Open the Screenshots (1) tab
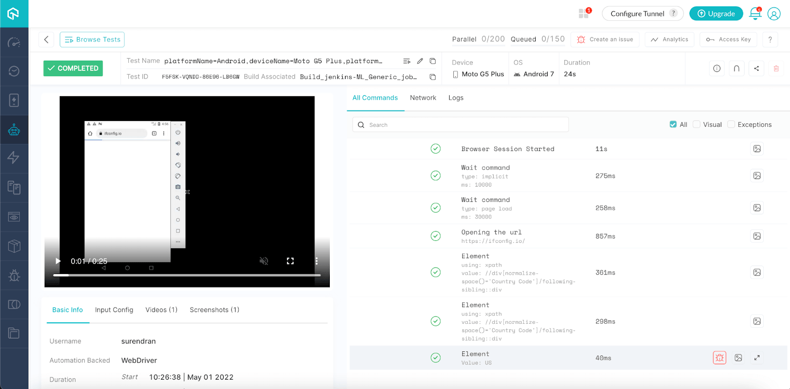 click(x=214, y=310)
